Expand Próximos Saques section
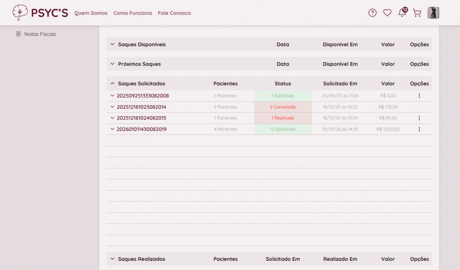Screen dimensions: 460x270 (112, 64)
